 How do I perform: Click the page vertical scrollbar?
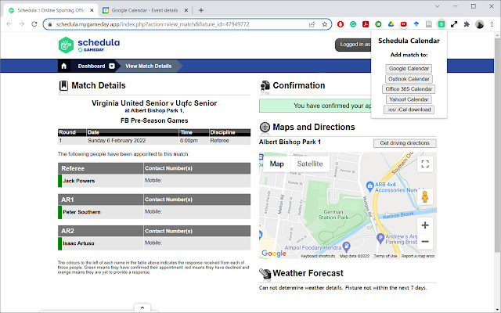(x=497, y=144)
